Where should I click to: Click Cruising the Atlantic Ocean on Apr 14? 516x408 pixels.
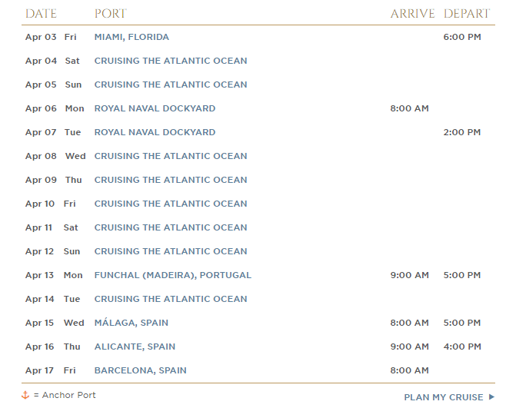171,299
